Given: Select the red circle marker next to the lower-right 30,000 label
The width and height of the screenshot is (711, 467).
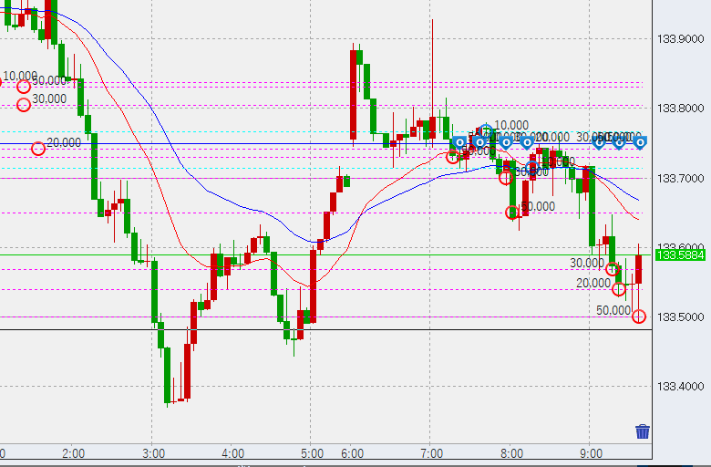Looking at the screenshot, I should pos(613,269).
